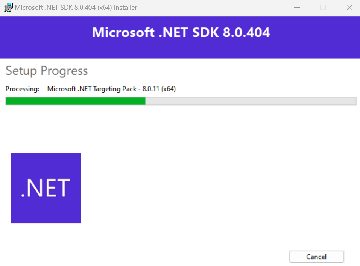Click the installer icon in the title bar

[9, 8]
